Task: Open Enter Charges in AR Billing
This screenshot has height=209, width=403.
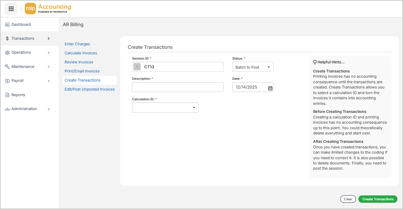Action: (77, 44)
